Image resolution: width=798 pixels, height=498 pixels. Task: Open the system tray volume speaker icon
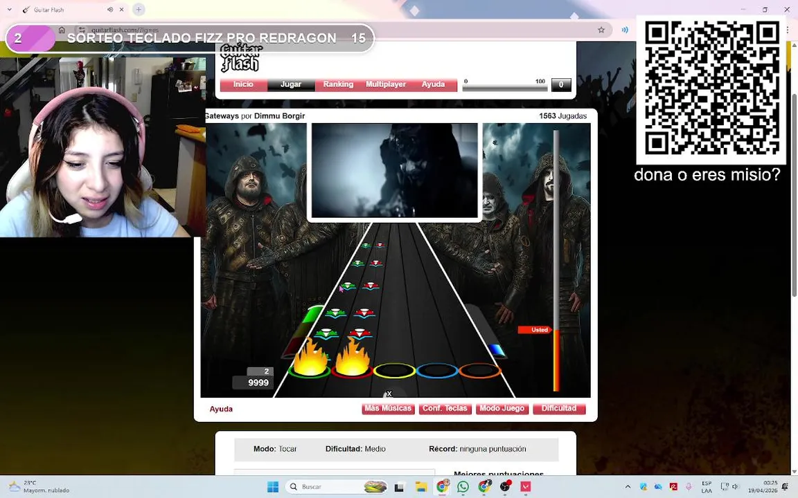[x=736, y=487]
